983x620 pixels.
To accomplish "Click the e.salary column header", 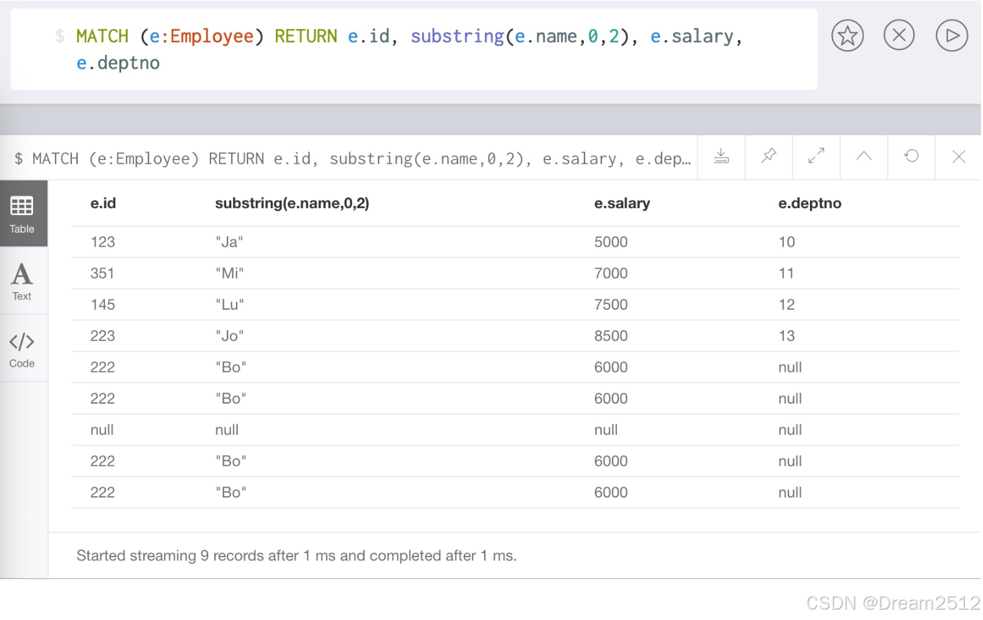I will (x=622, y=203).
